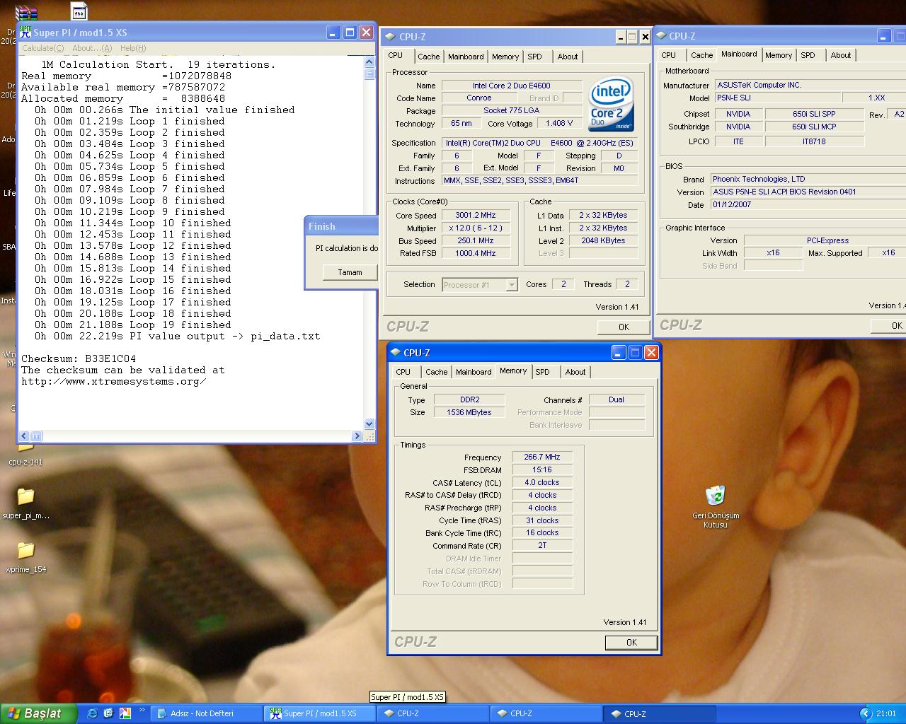The image size is (906, 724).
Task: Open Cache tab in CPU-Z Memory window
Action: (436, 372)
